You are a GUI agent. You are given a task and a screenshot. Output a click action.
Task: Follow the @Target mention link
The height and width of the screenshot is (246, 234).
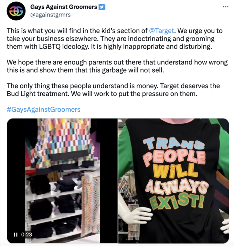(x=161, y=31)
